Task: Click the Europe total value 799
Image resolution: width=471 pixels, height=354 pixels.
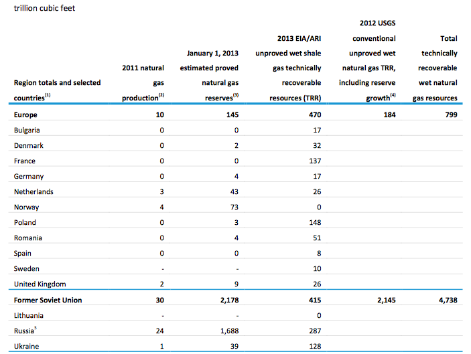Action: click(451, 114)
